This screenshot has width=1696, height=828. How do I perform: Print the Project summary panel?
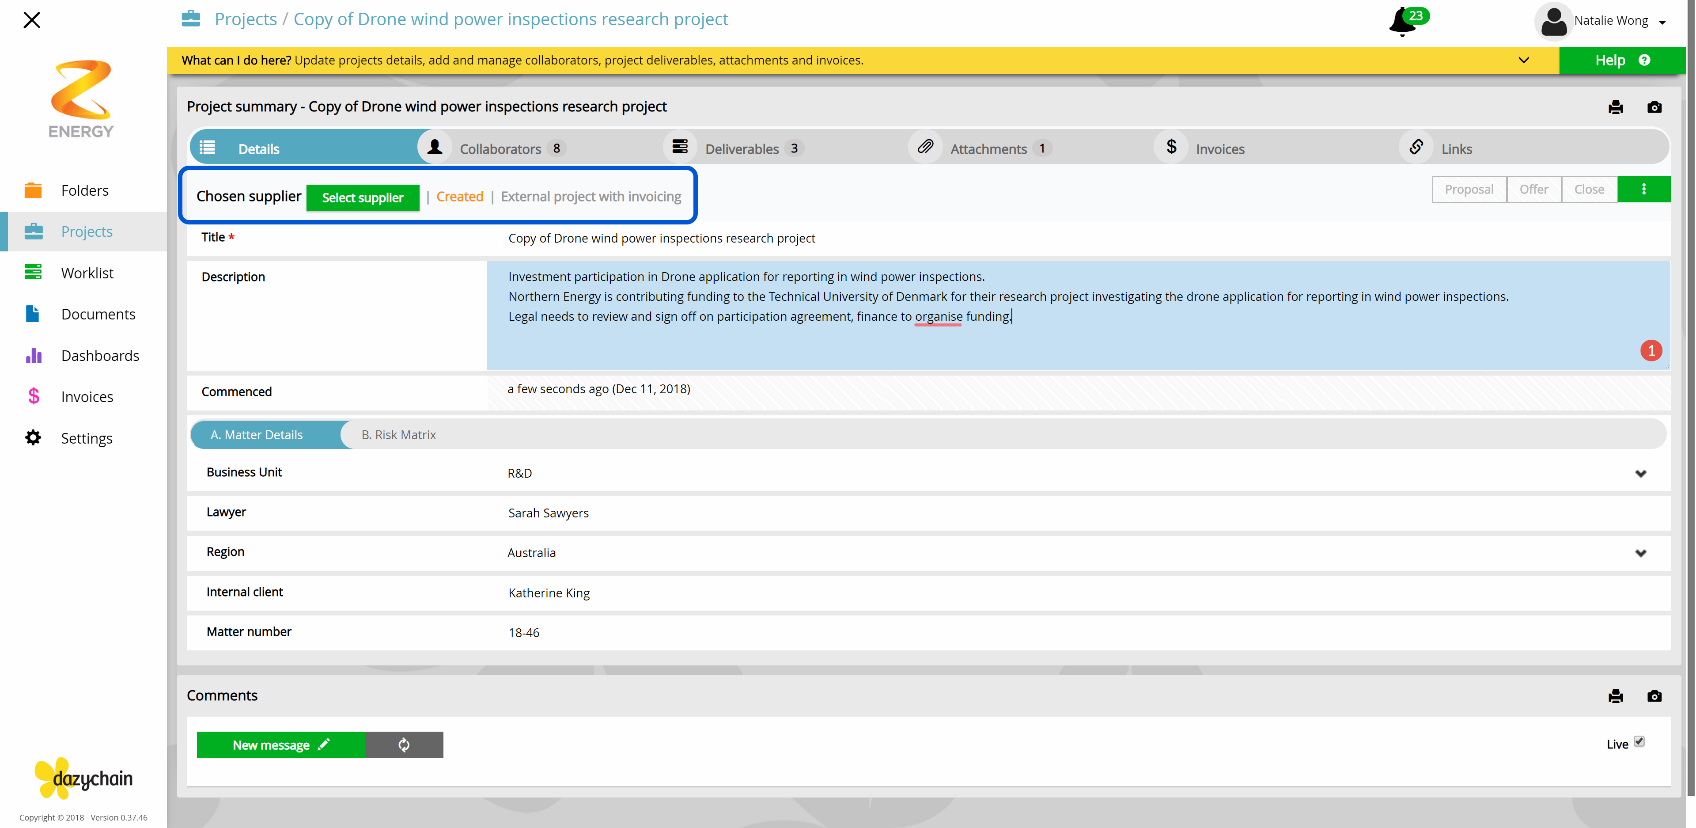pos(1616,107)
